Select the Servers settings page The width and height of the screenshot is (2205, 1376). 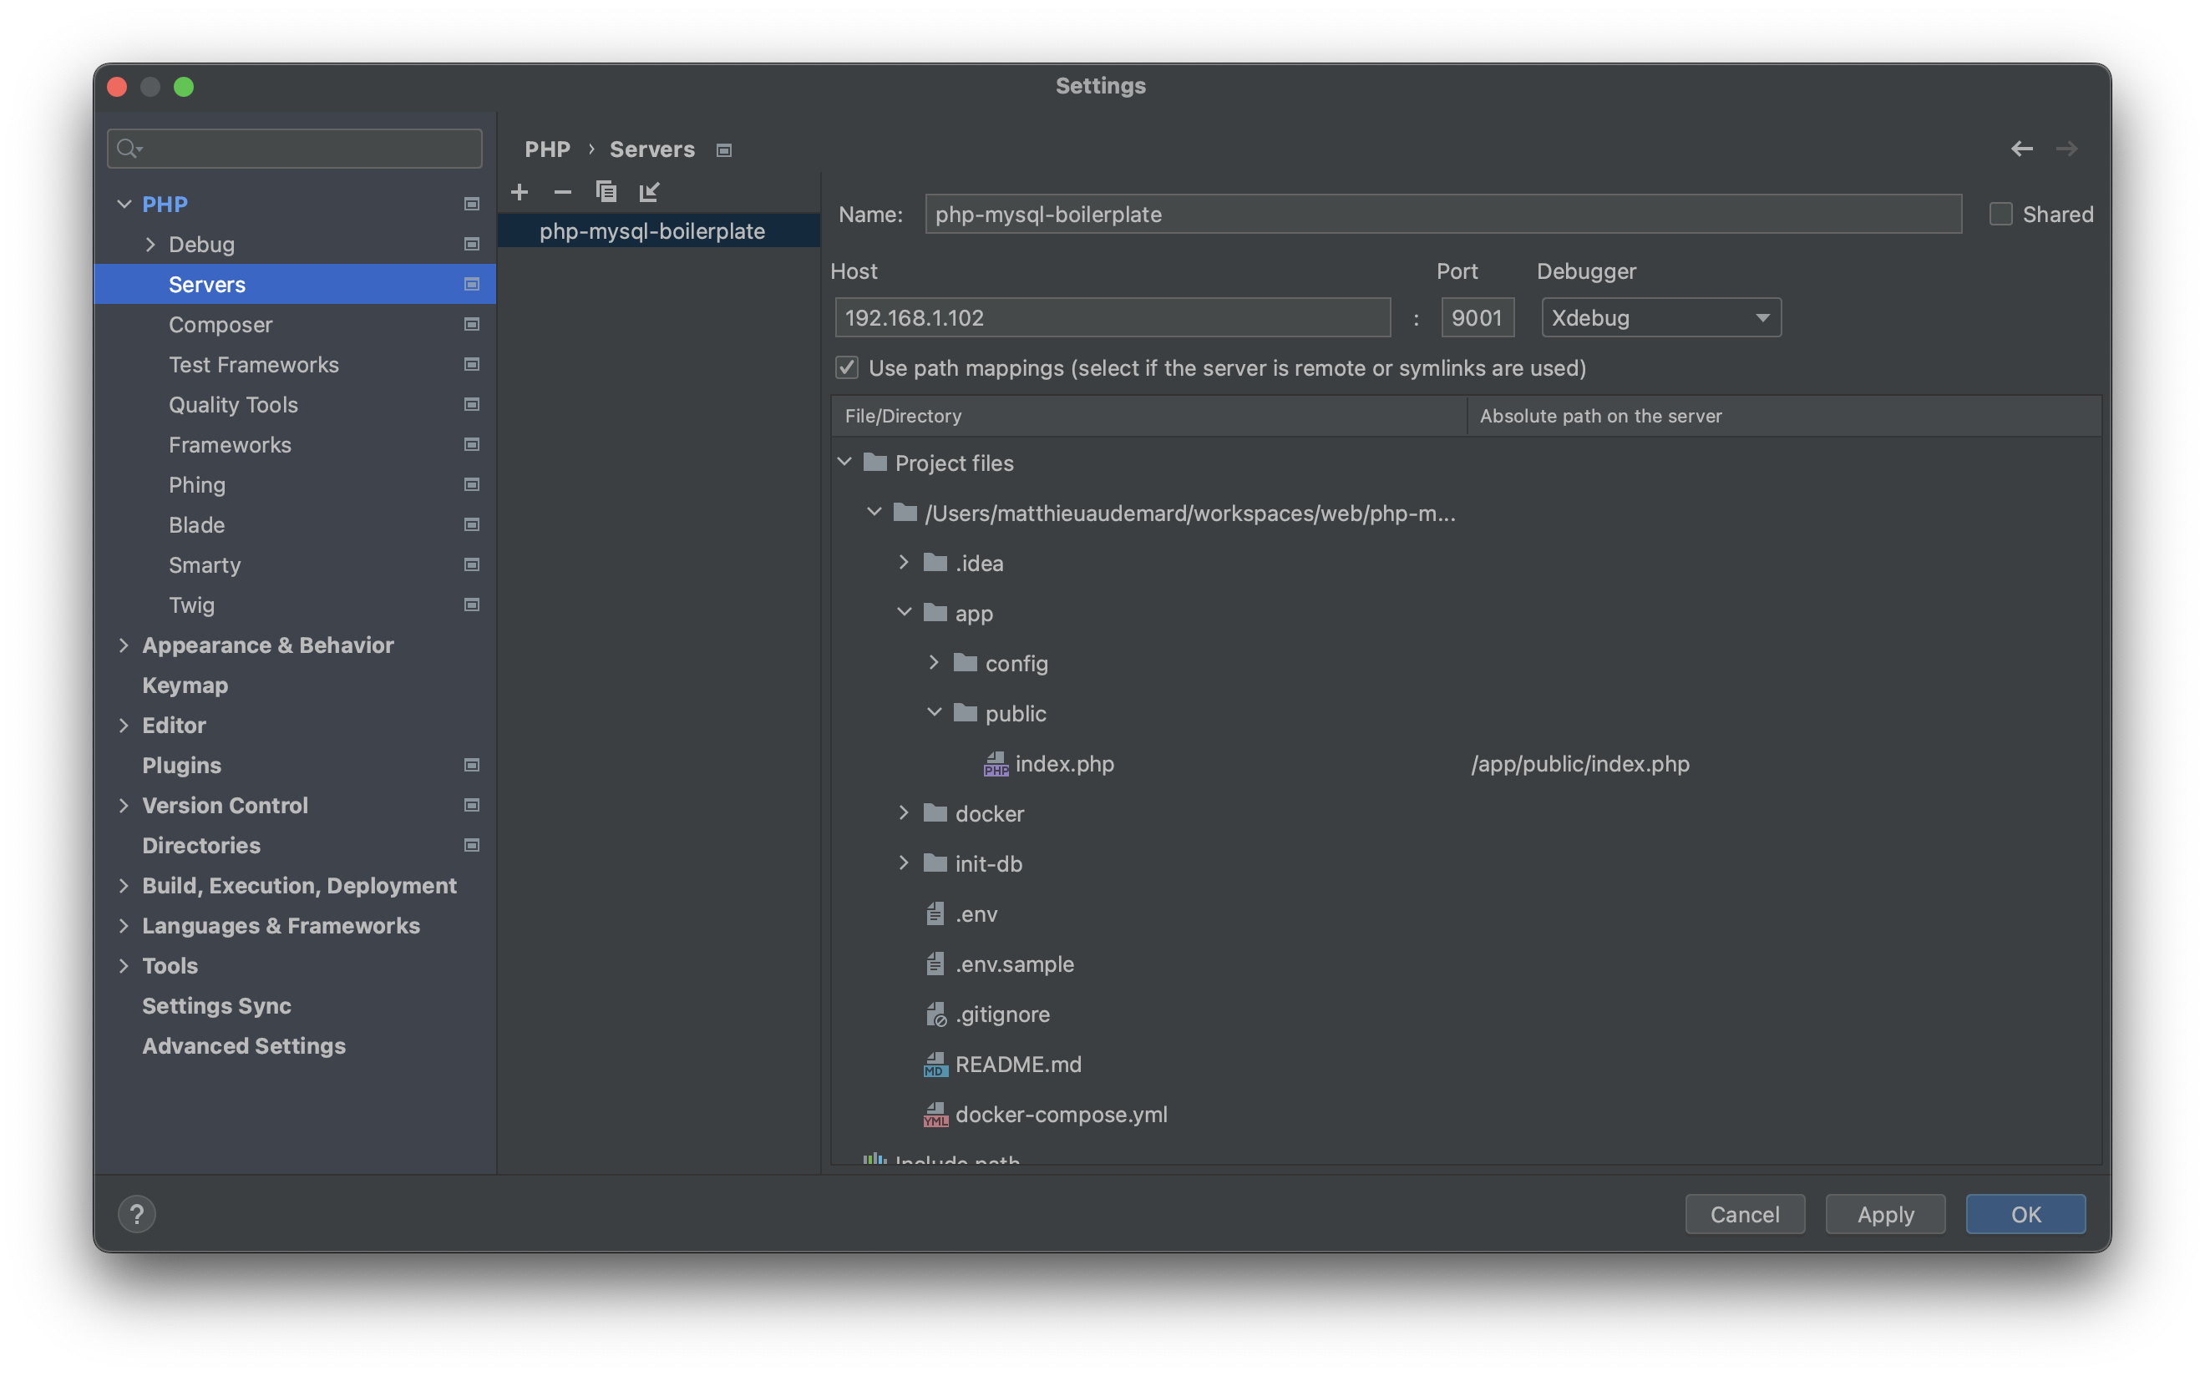(x=295, y=284)
